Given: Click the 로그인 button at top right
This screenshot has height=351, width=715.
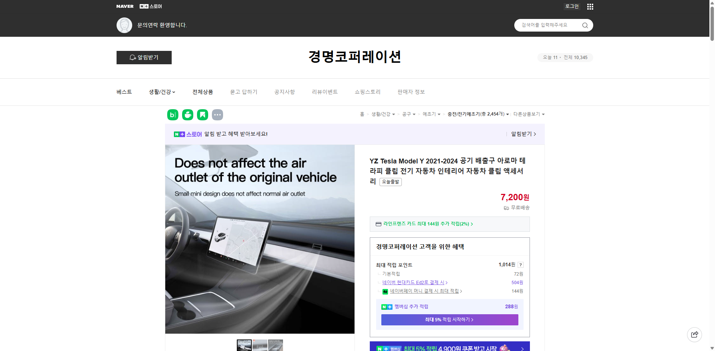Looking at the screenshot, I should pyautogui.click(x=572, y=6).
